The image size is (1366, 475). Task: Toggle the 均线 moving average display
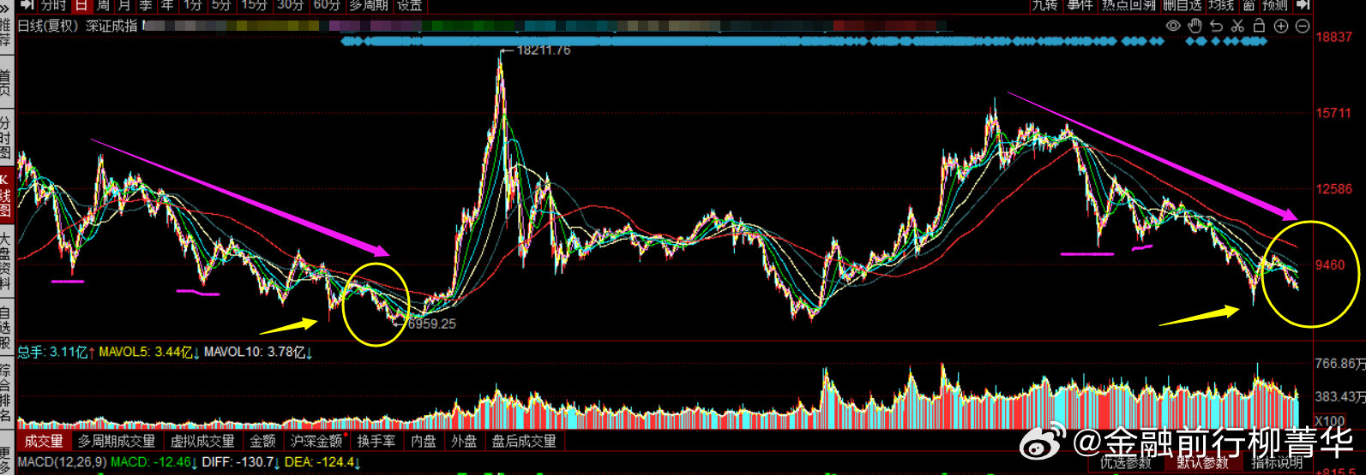coord(1221,5)
